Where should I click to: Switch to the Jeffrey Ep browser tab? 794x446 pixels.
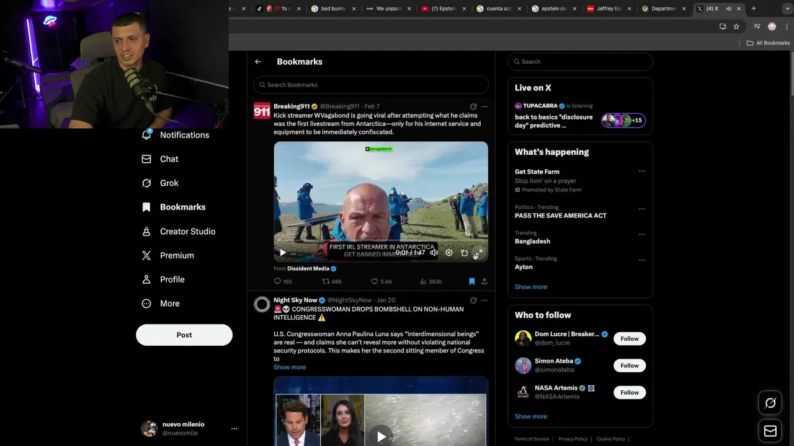pos(609,9)
